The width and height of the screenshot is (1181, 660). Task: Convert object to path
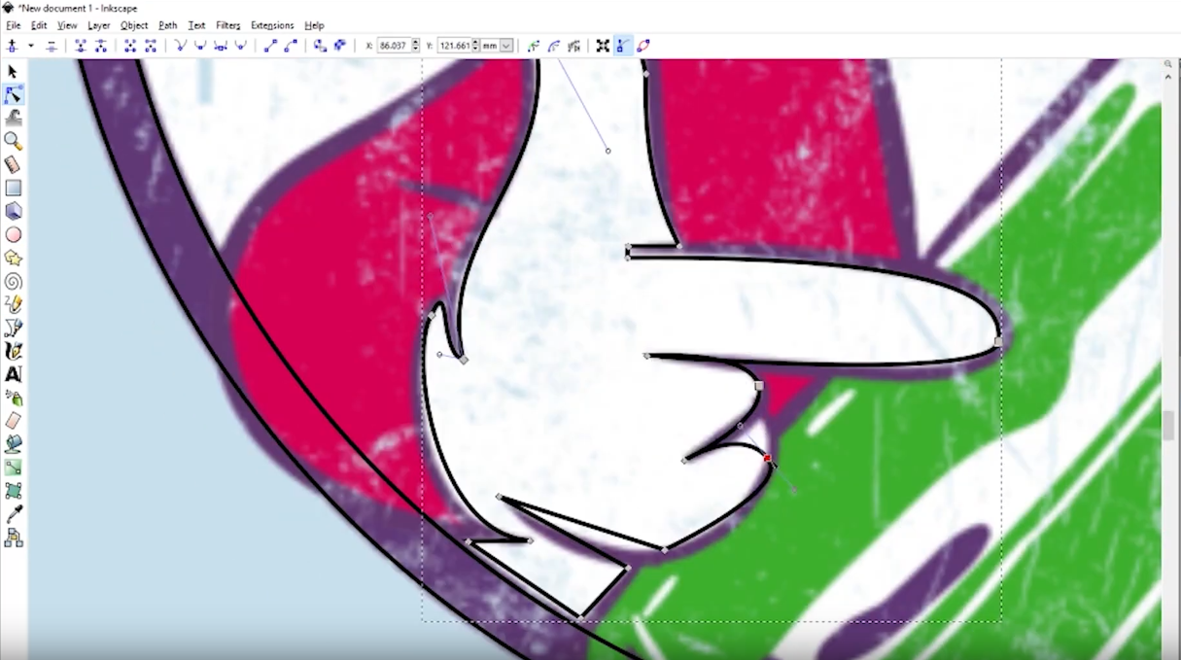(320, 46)
